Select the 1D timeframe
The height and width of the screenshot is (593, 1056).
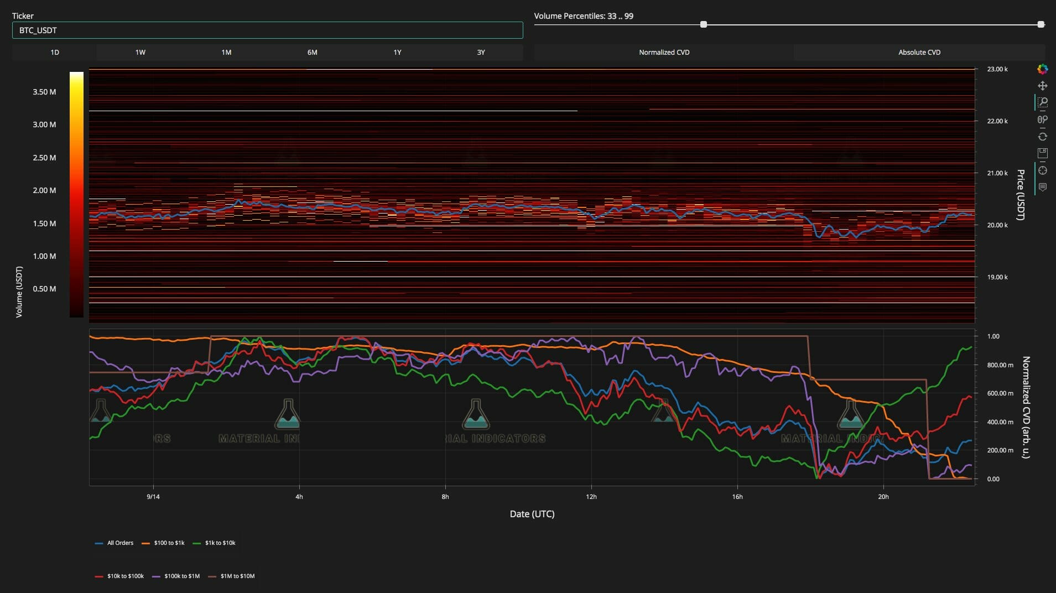[55, 52]
